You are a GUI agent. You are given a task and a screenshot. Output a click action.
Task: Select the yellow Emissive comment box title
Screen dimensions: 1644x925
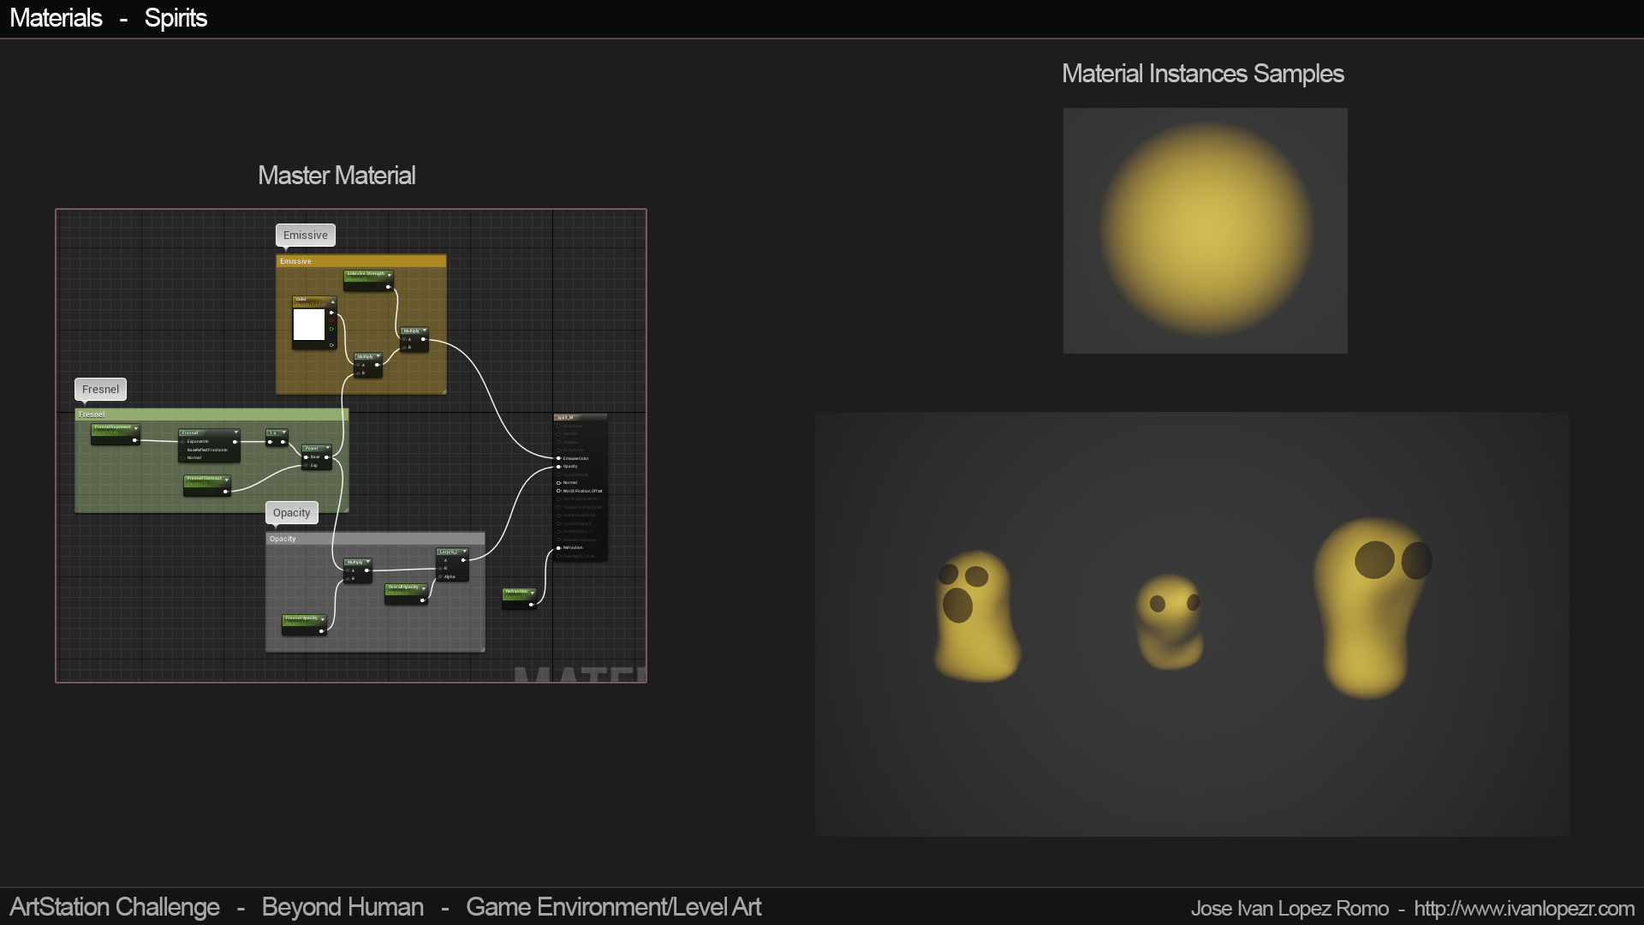pos(361,261)
